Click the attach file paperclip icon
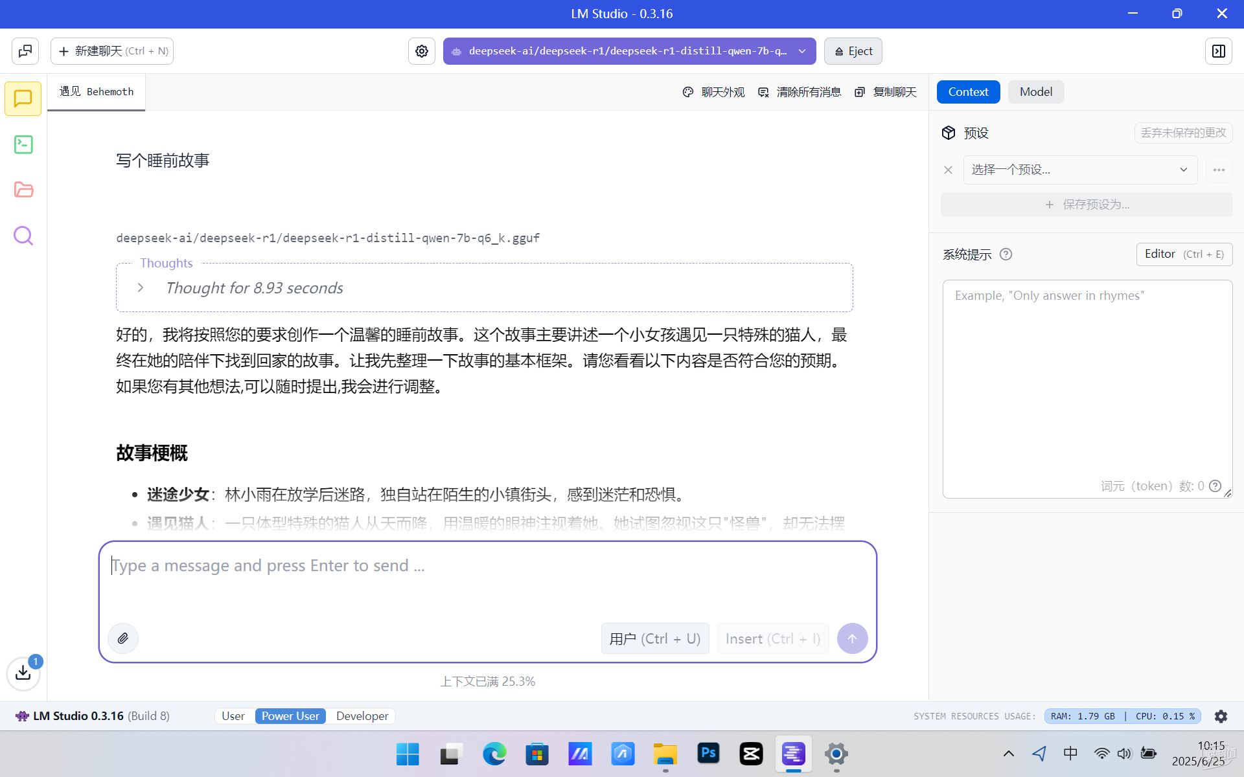 pos(123,638)
